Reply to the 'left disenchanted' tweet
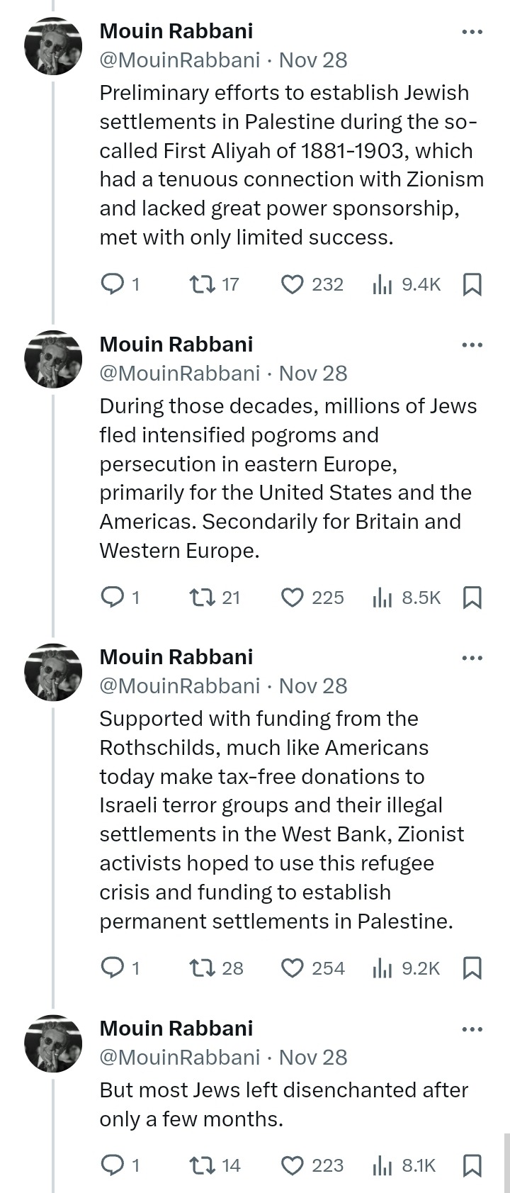The height and width of the screenshot is (1193, 510). 112,1165
